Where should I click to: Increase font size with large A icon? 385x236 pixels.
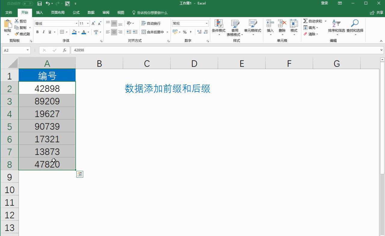(93, 23)
